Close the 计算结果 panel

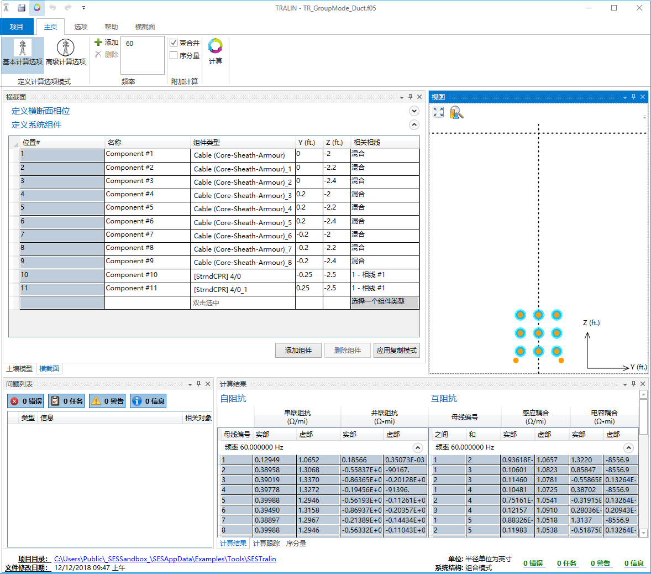point(643,384)
